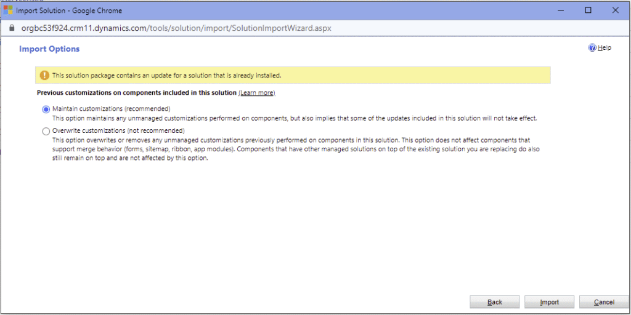Screen dimensions: 631x315
Task: Click the Maintain customizations description text
Action: tap(295, 119)
